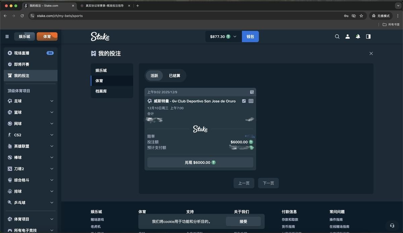Switch to the 活跃 bets toggle
The image size is (403, 233).
154,76
